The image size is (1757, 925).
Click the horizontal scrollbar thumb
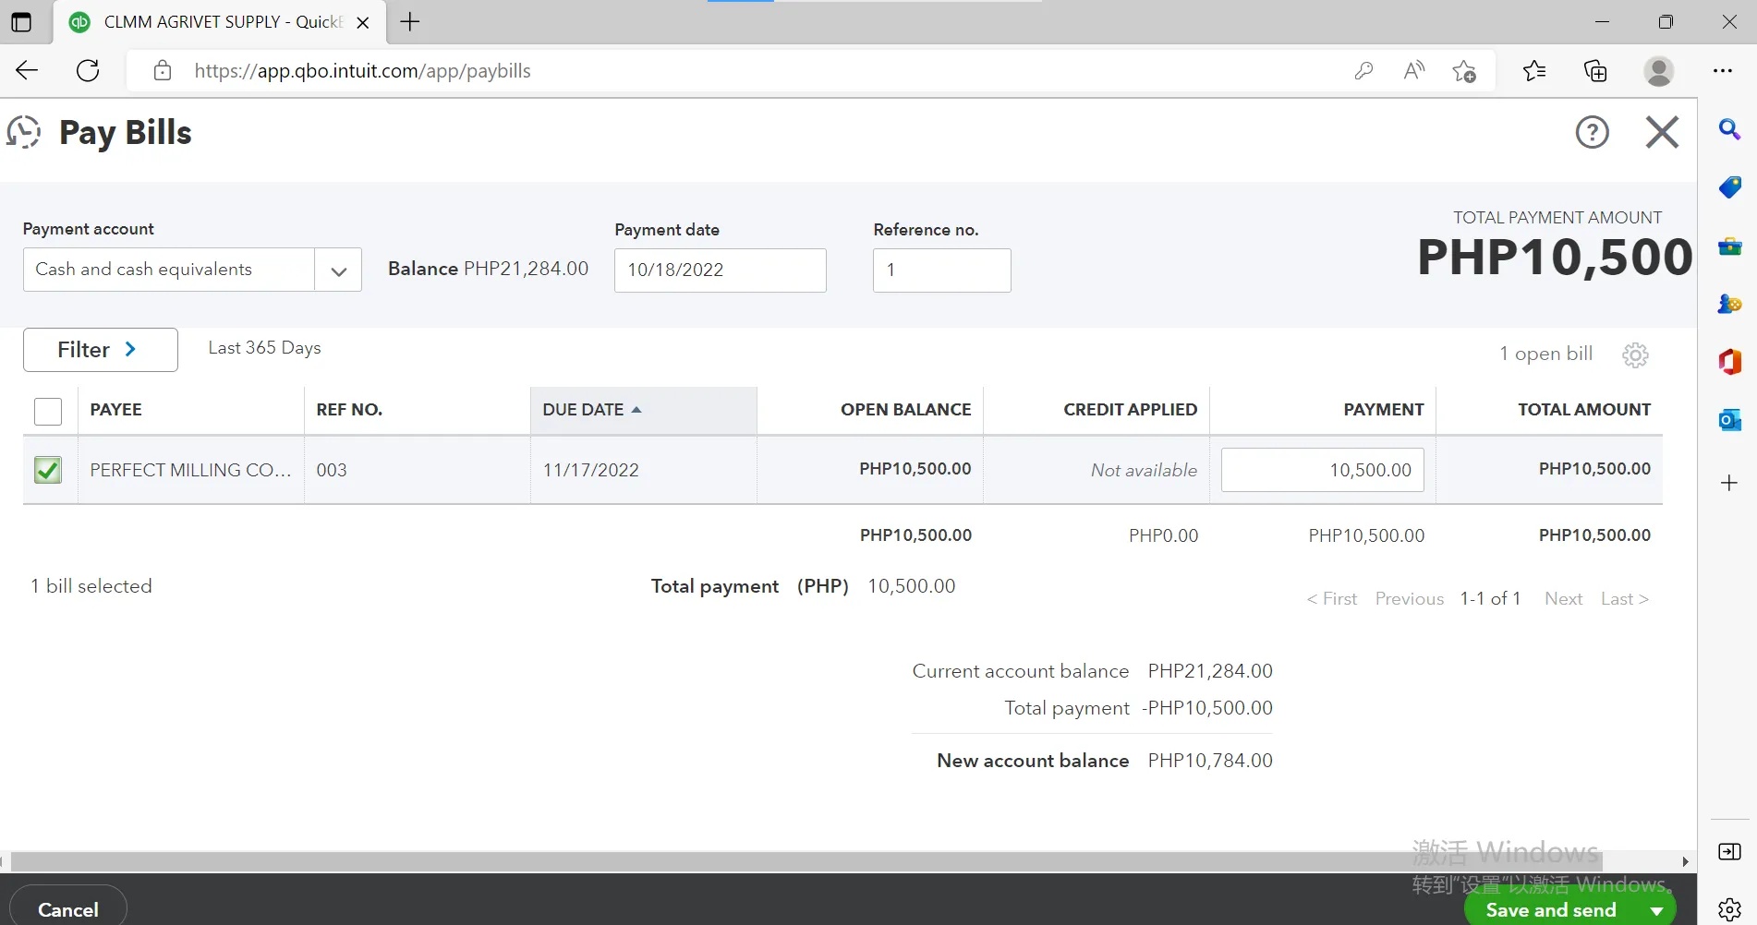(806, 861)
